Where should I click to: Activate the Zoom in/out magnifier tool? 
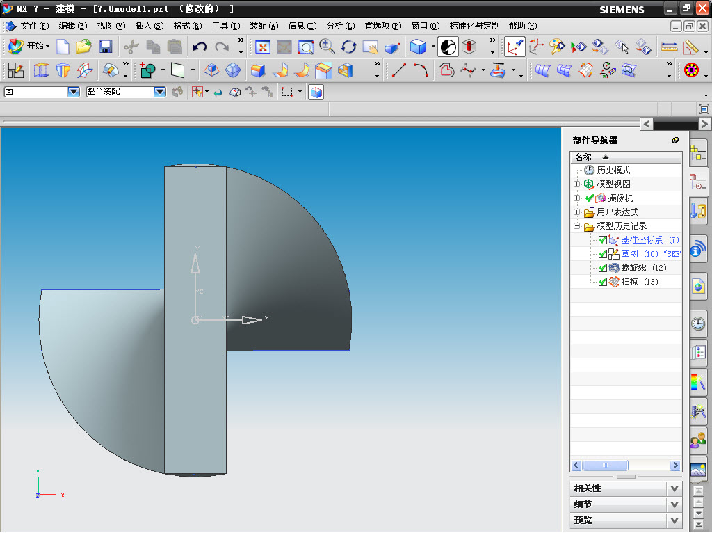pyautogui.click(x=327, y=47)
